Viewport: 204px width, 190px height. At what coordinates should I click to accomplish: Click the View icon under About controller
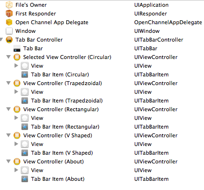[x=25, y=170]
